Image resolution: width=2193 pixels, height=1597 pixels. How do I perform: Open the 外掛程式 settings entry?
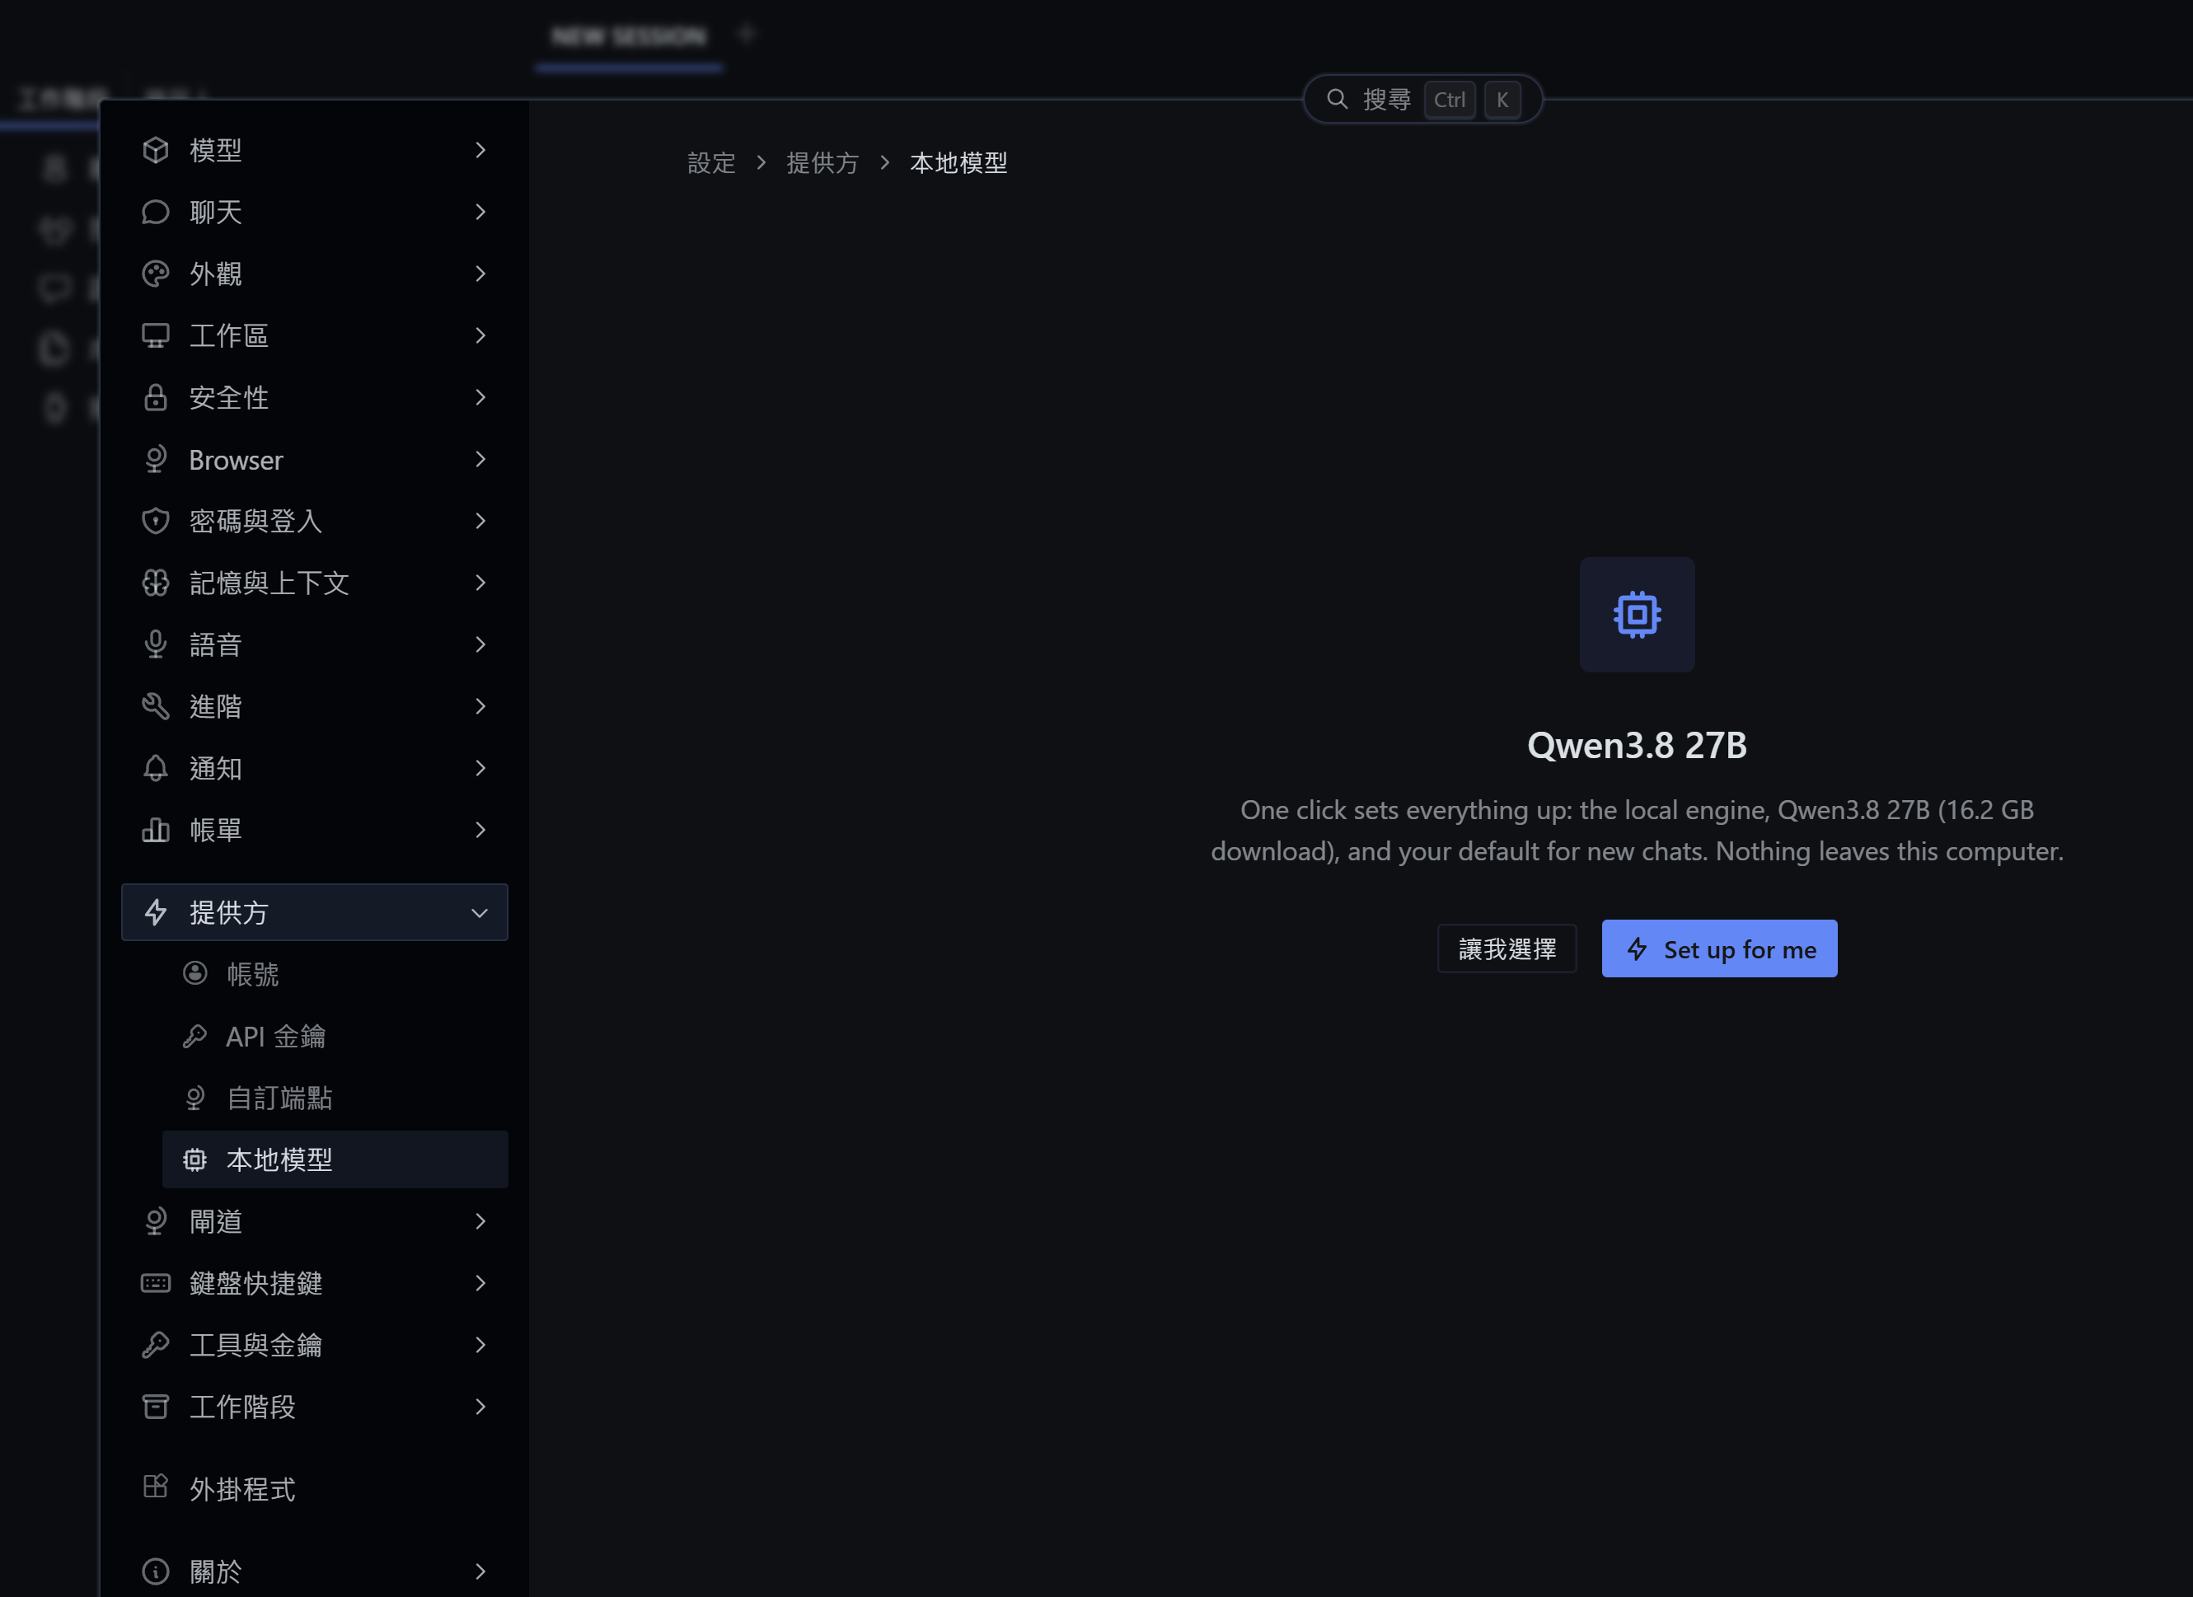tap(314, 1489)
